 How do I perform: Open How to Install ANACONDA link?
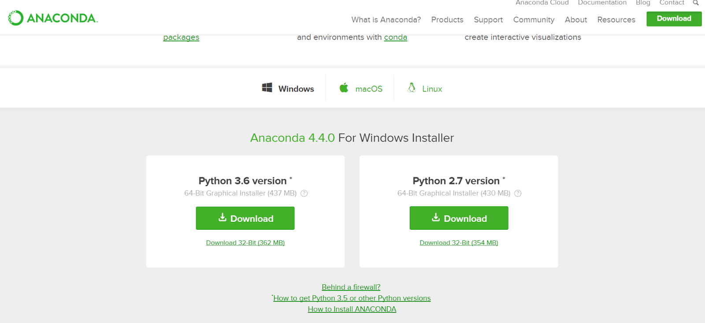[x=352, y=309]
